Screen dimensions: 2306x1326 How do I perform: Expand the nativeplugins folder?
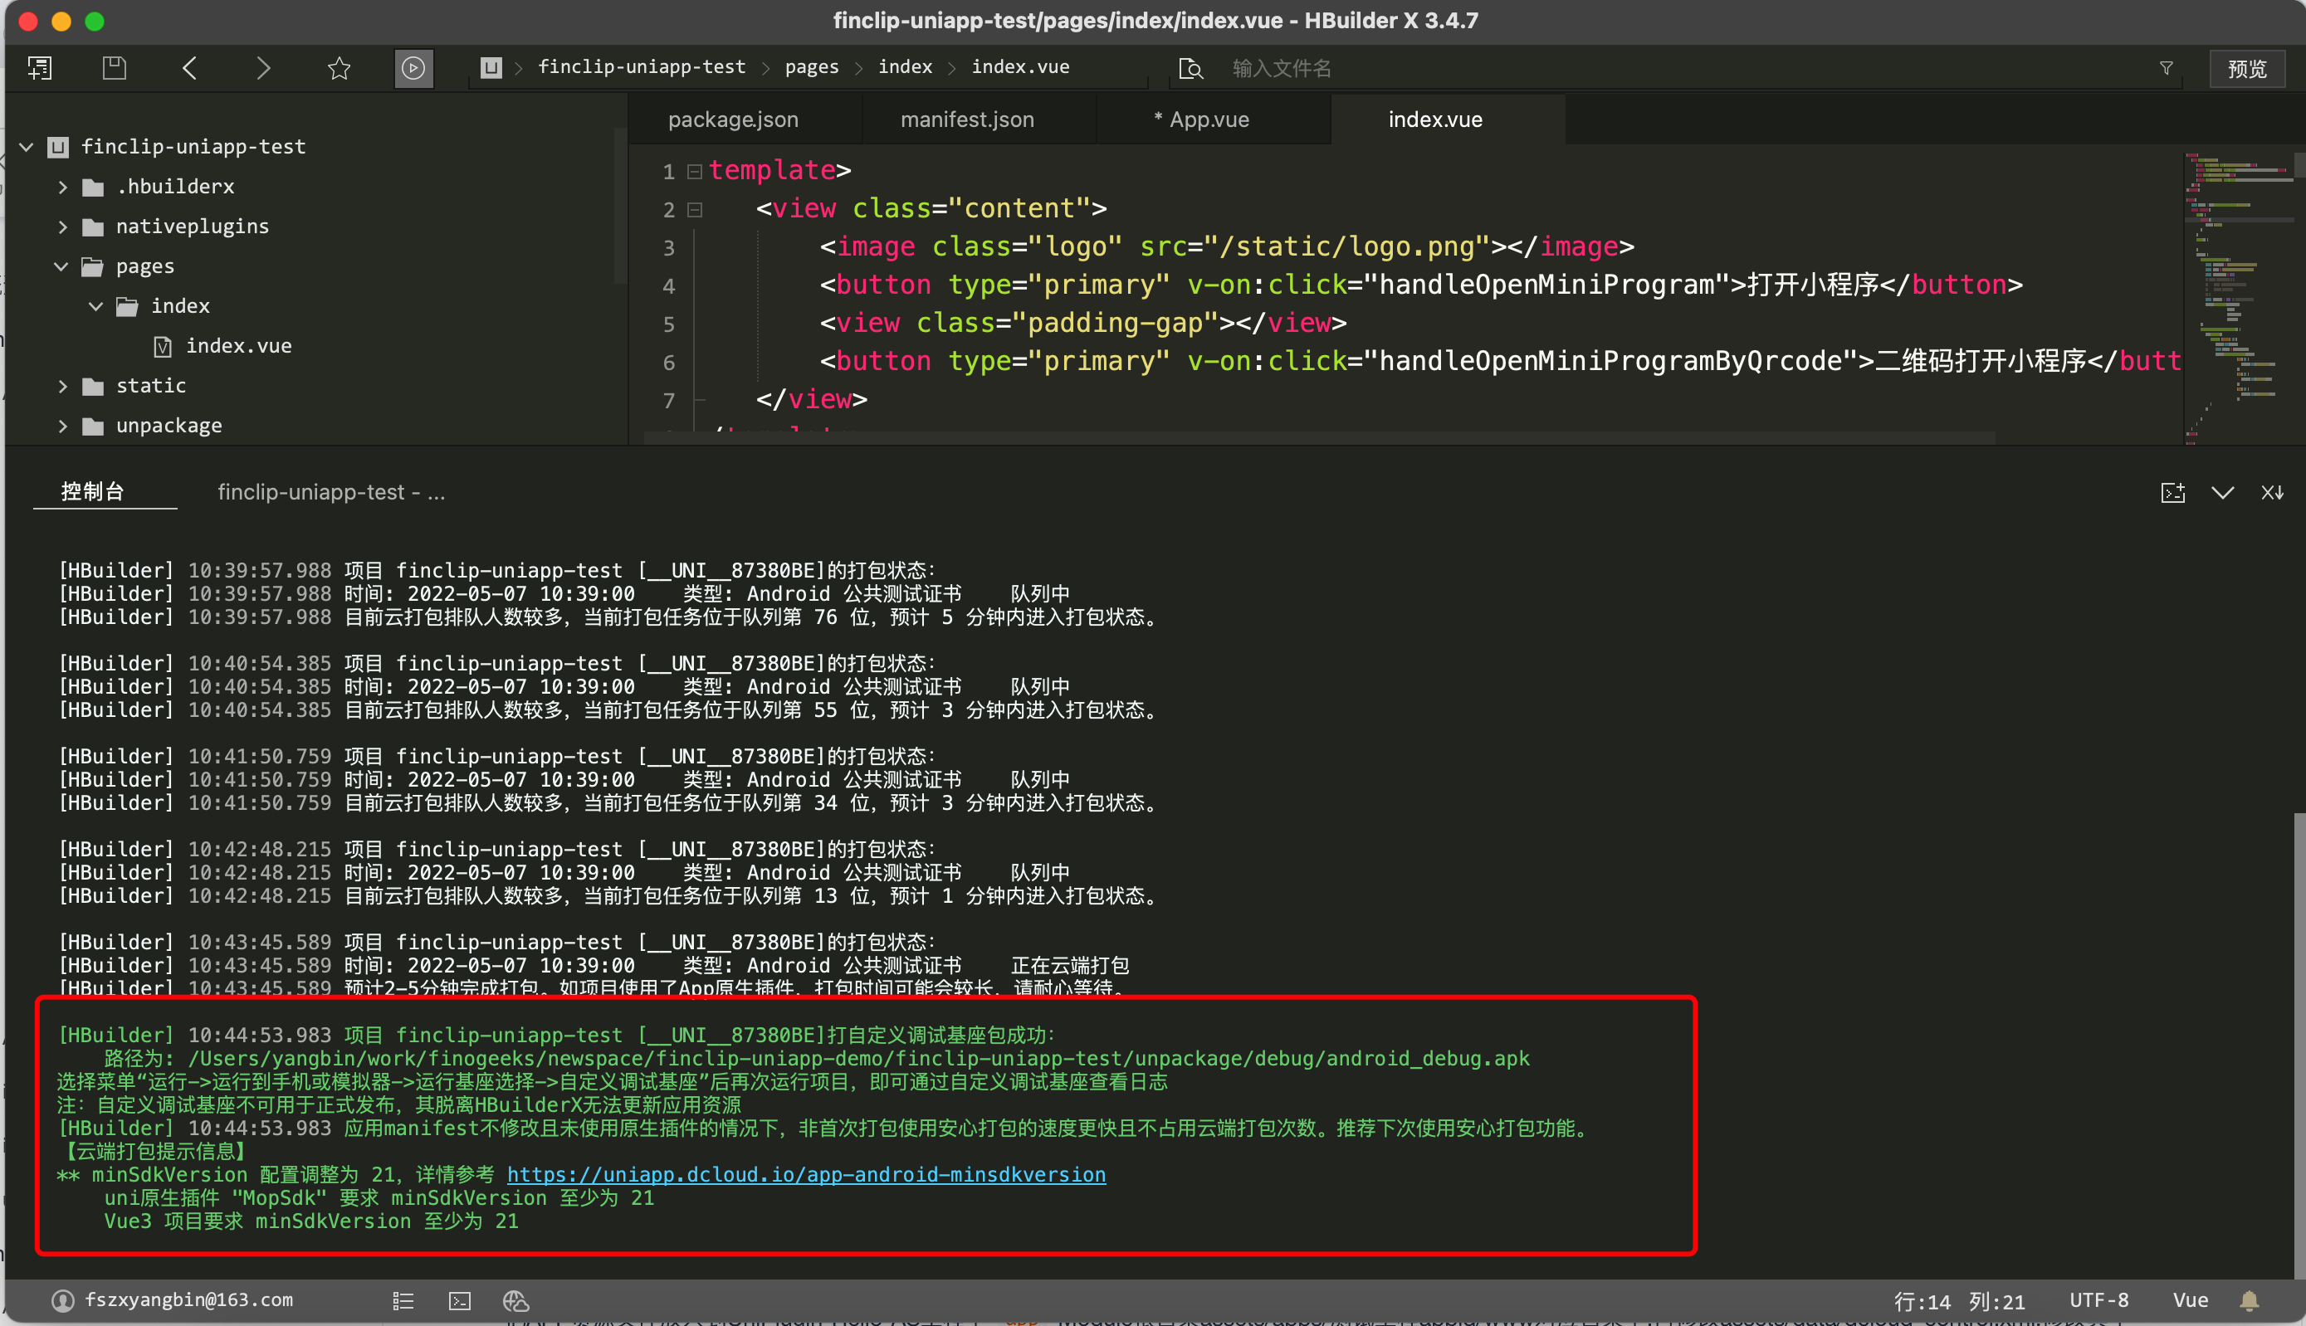click(63, 227)
